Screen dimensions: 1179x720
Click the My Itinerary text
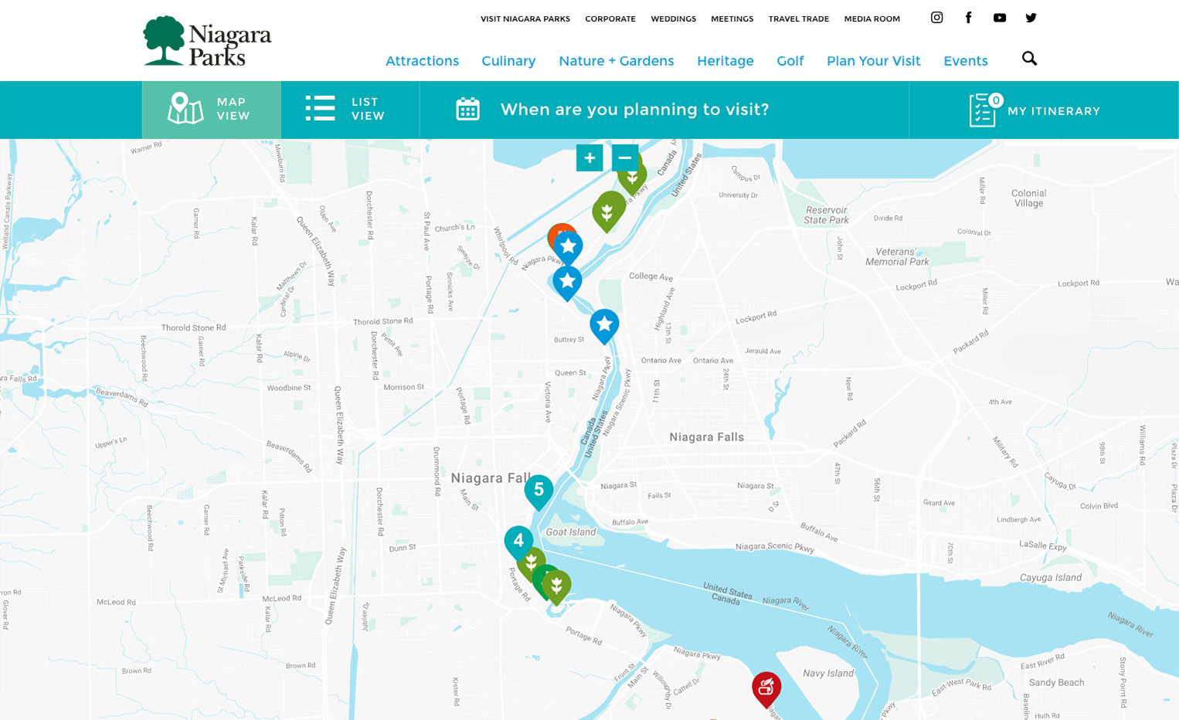pyautogui.click(x=1054, y=111)
